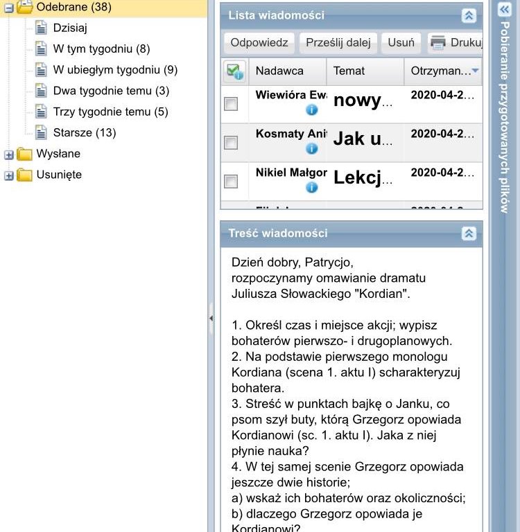Collapse the left folder pane splitter arrow
Image resolution: width=520 pixels, height=532 pixels.
(x=211, y=318)
